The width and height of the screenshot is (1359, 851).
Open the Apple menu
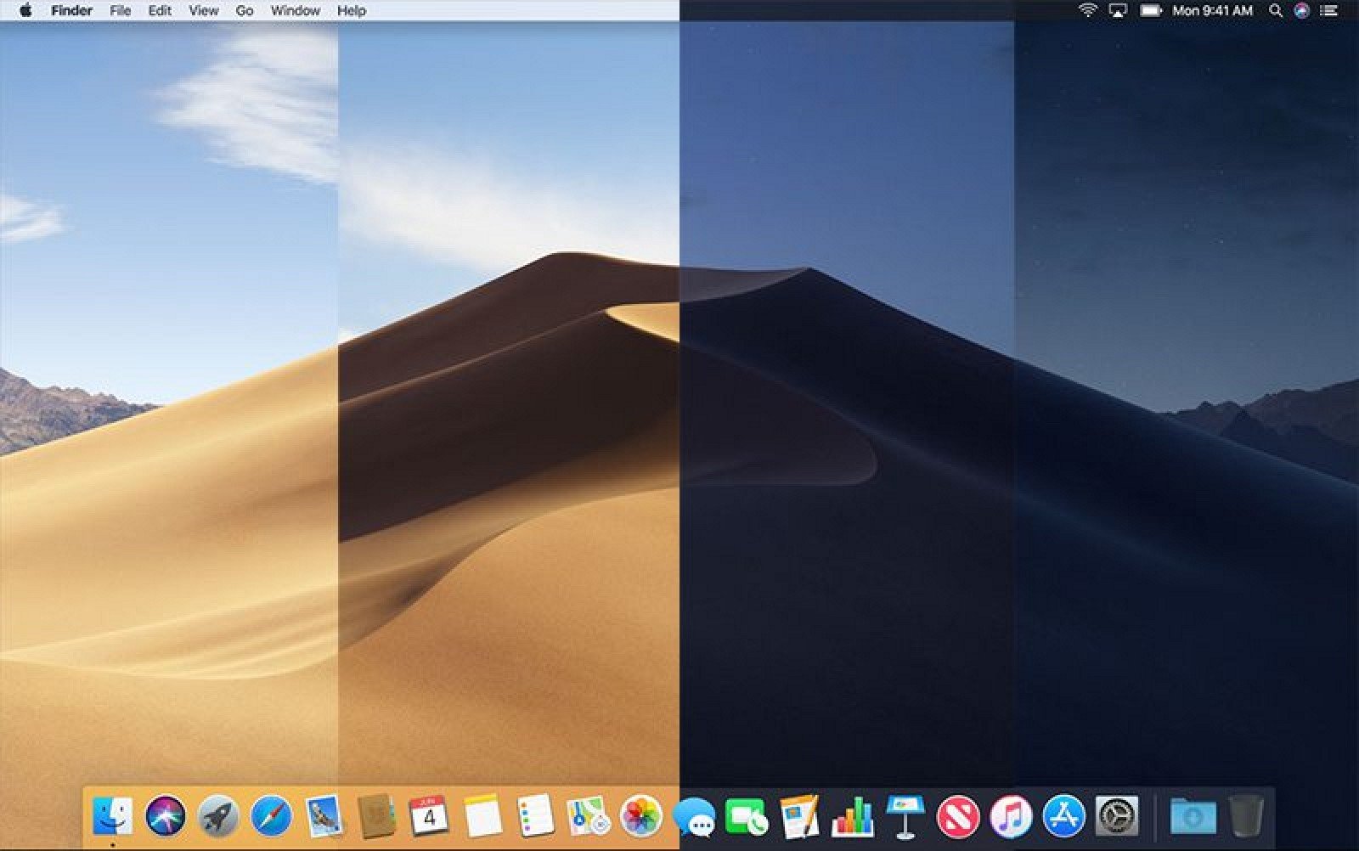point(25,11)
